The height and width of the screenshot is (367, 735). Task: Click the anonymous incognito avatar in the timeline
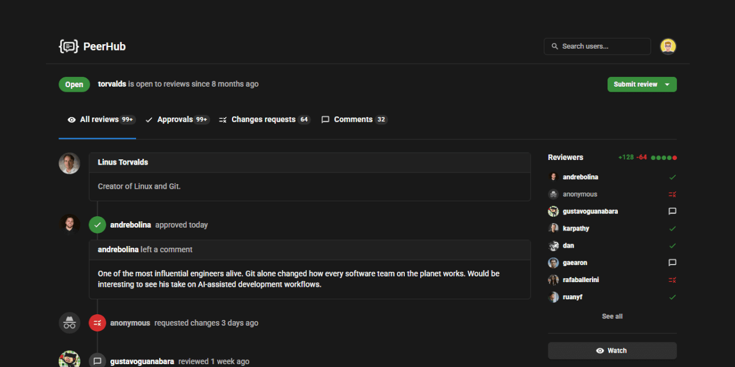(69, 323)
